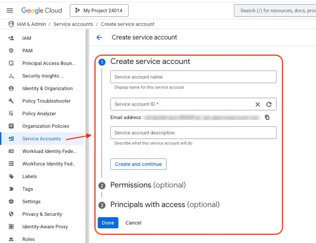
Task: Open the hamburger navigation menu
Action: (10, 10)
